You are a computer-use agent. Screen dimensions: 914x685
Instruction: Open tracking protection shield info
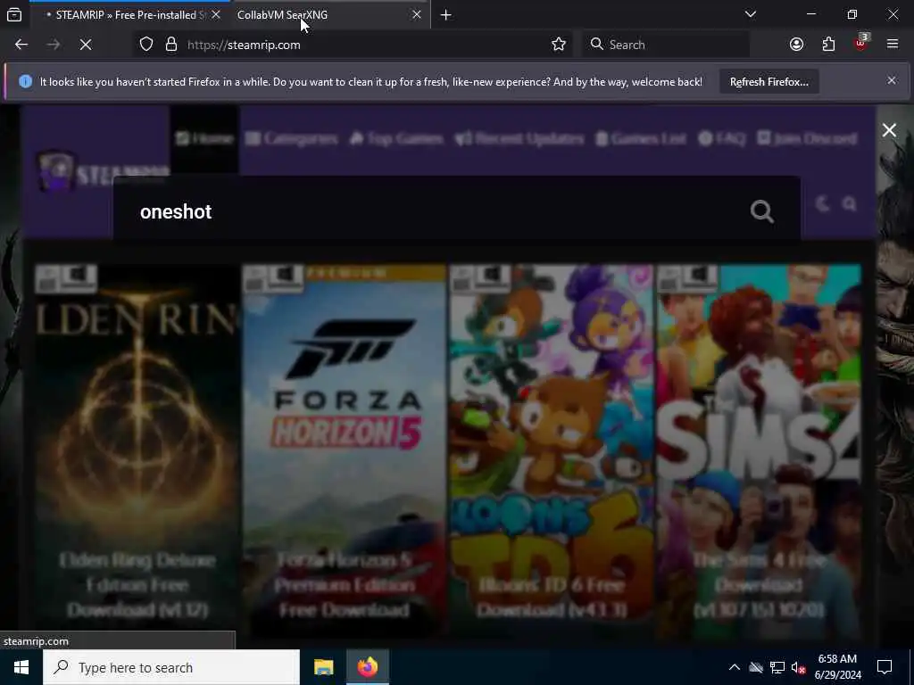tap(146, 45)
